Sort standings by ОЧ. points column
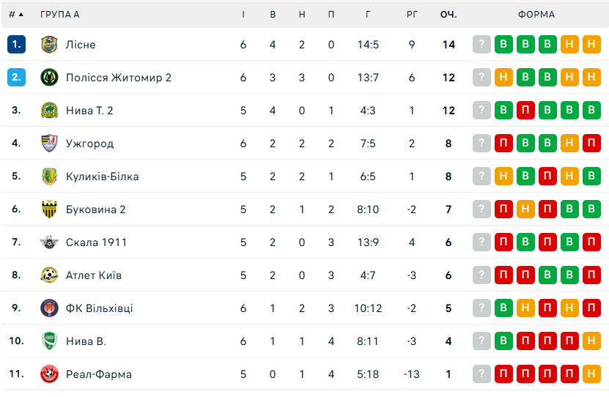This screenshot has height=397, width=609. tap(449, 15)
